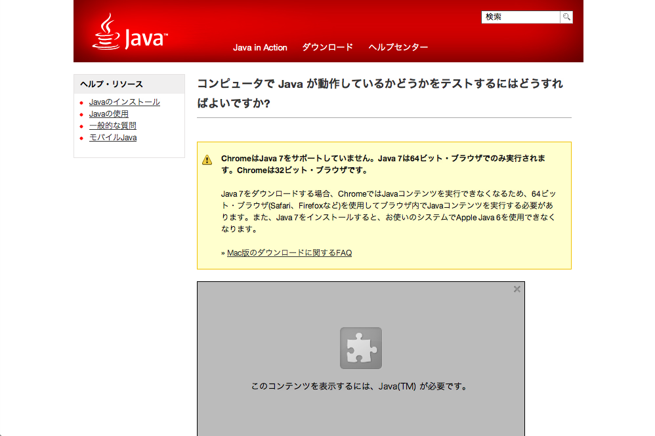Click the ヘルプ・リソース sidebar header
Screen dimensions: 655x436
(x=112, y=84)
